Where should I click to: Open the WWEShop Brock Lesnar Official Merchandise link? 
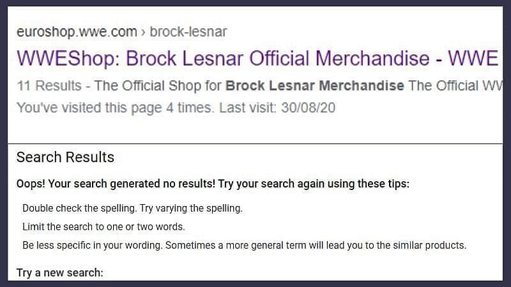[256, 58]
